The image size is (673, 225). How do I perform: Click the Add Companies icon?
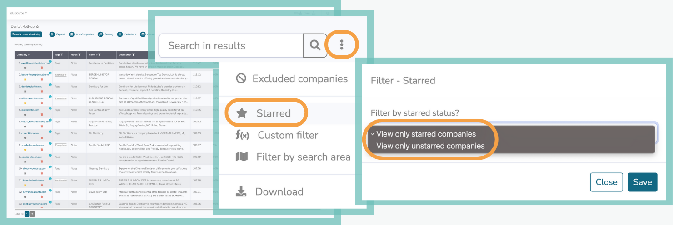click(72, 34)
